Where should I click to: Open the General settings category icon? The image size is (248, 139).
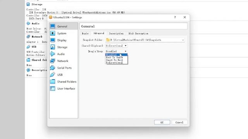53,26
